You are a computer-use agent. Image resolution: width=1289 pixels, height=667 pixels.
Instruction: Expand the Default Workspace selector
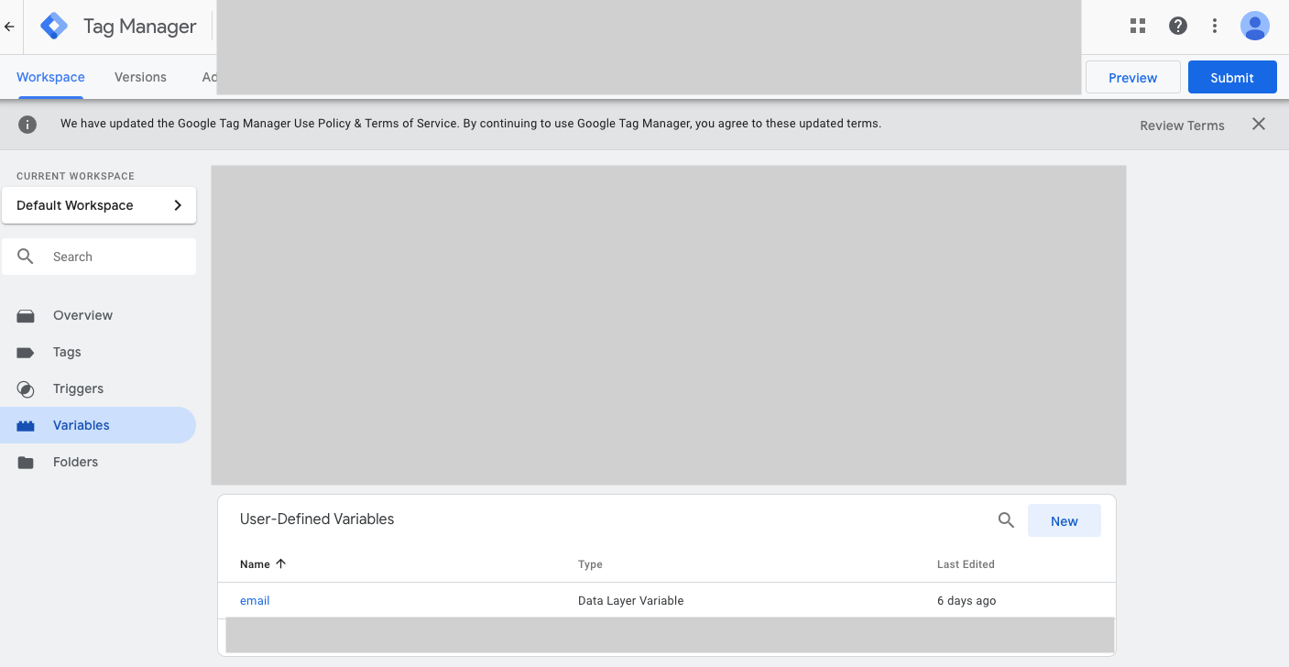[x=99, y=205]
